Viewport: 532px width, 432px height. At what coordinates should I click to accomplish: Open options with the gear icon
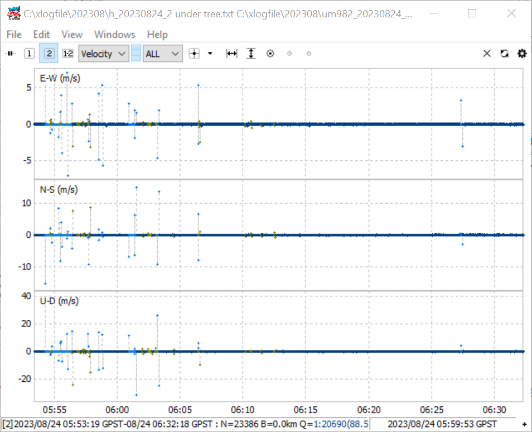(x=522, y=54)
